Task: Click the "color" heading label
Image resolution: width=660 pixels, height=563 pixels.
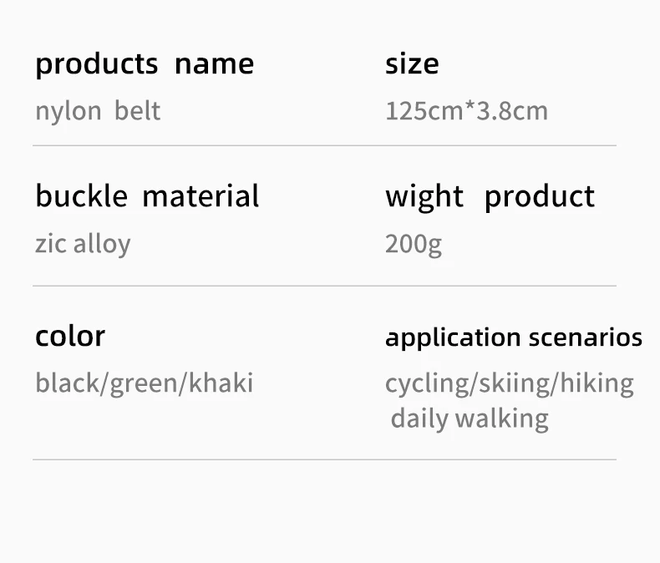Action: point(70,336)
